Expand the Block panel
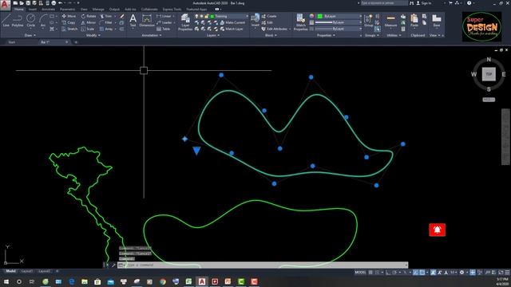 (271, 35)
